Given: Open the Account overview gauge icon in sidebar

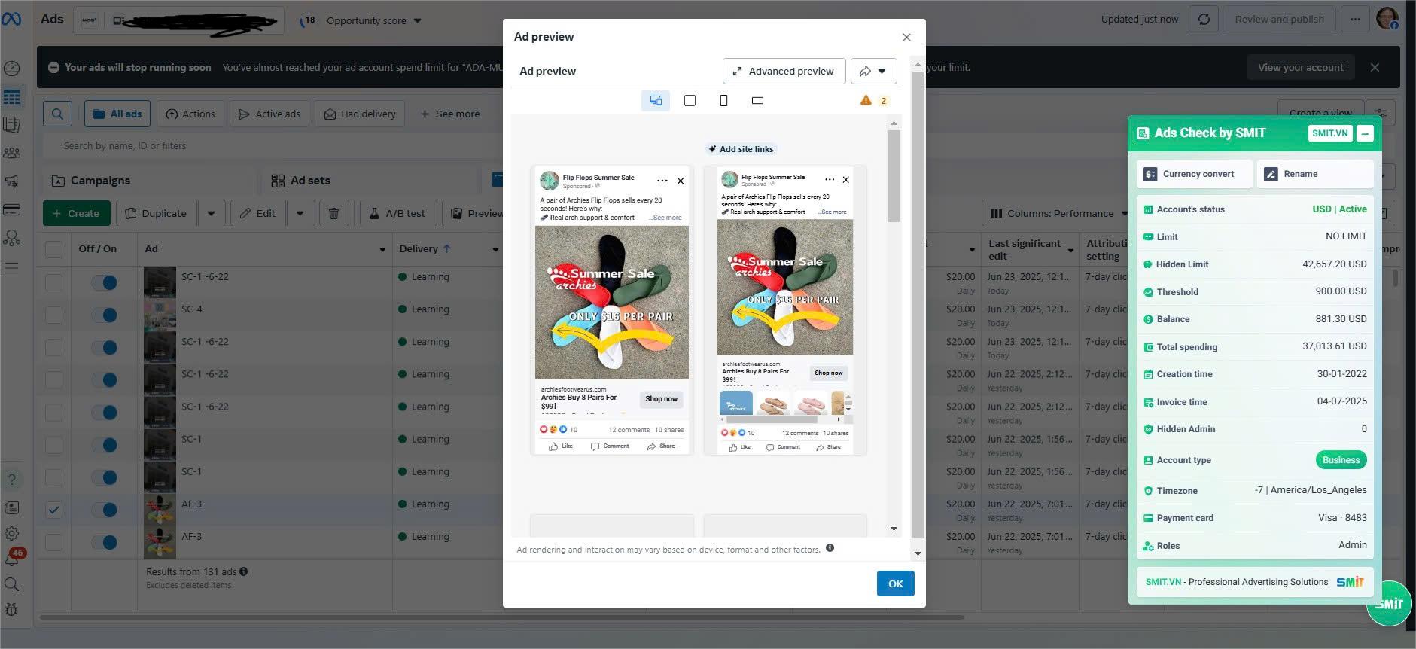Looking at the screenshot, I should pyautogui.click(x=12, y=69).
